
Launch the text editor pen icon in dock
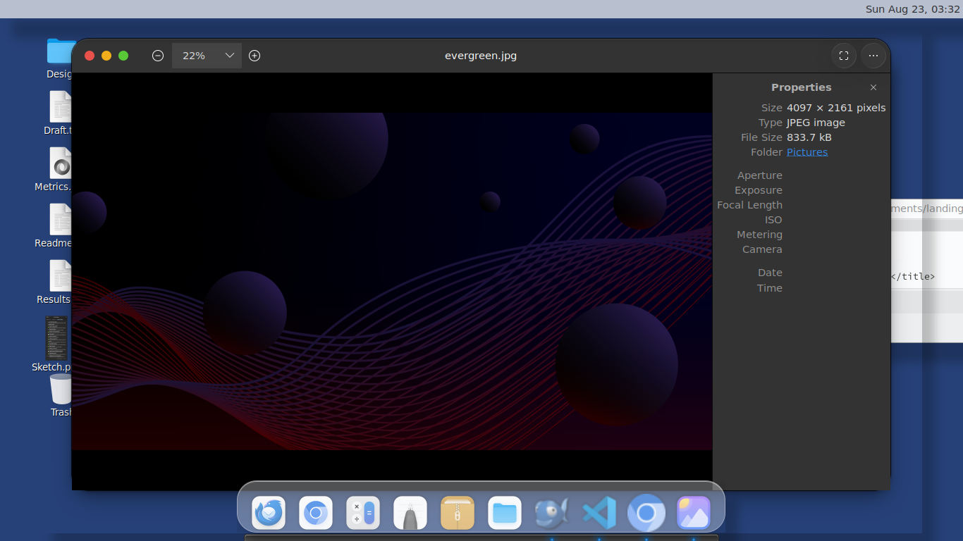(410, 513)
